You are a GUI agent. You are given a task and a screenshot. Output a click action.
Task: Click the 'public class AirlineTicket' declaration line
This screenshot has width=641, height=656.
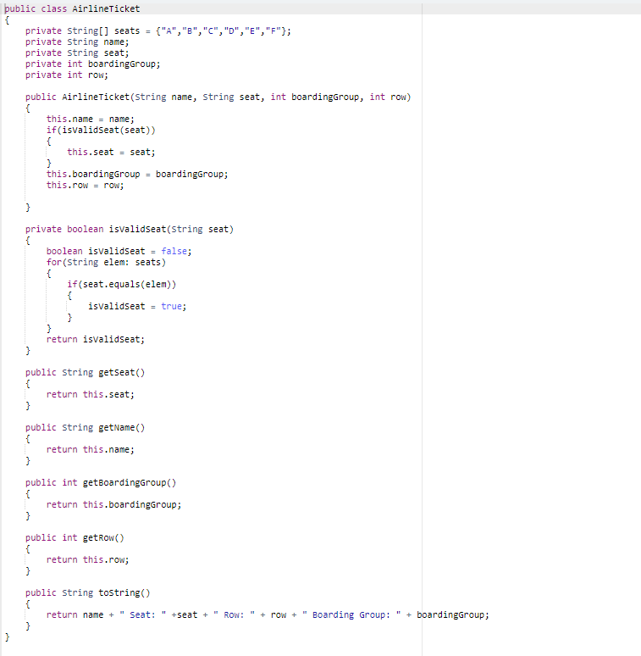(x=72, y=8)
